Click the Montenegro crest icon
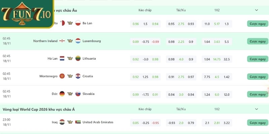This screenshot has width=269, height=134. 62,76
